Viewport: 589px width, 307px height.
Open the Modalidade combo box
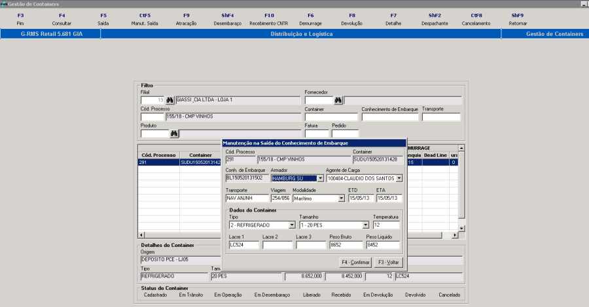coord(340,198)
